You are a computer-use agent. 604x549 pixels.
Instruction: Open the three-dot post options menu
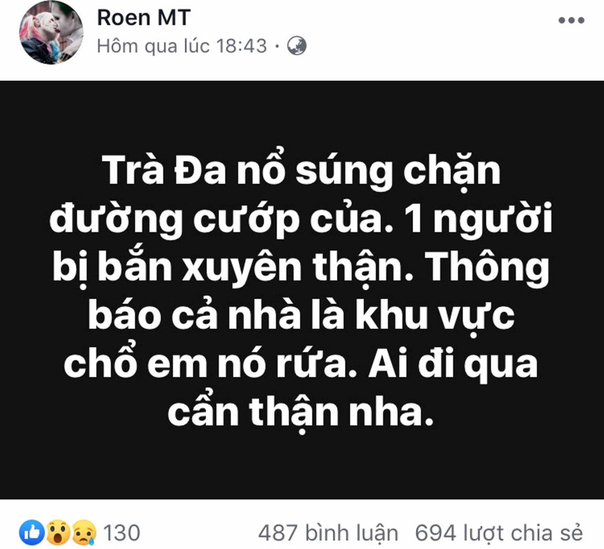(571, 21)
